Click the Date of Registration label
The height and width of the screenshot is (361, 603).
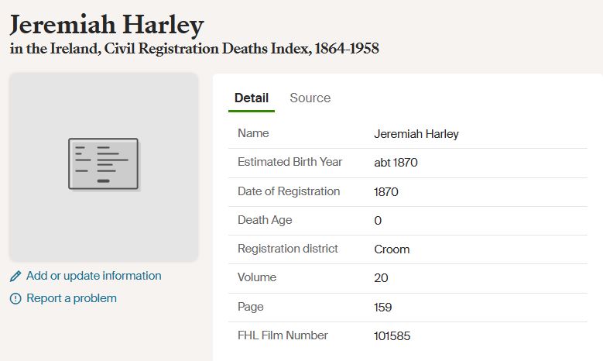tap(289, 191)
